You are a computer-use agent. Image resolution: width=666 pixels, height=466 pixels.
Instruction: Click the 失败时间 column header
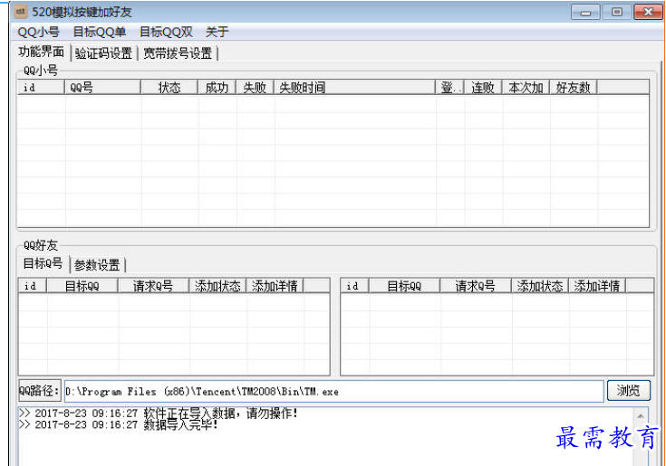pyautogui.click(x=354, y=88)
